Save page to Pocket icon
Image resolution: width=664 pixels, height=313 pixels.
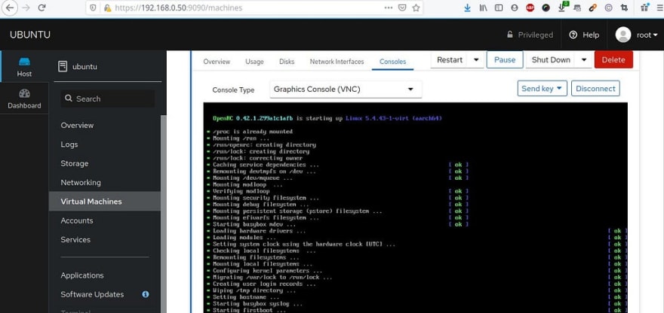point(402,8)
